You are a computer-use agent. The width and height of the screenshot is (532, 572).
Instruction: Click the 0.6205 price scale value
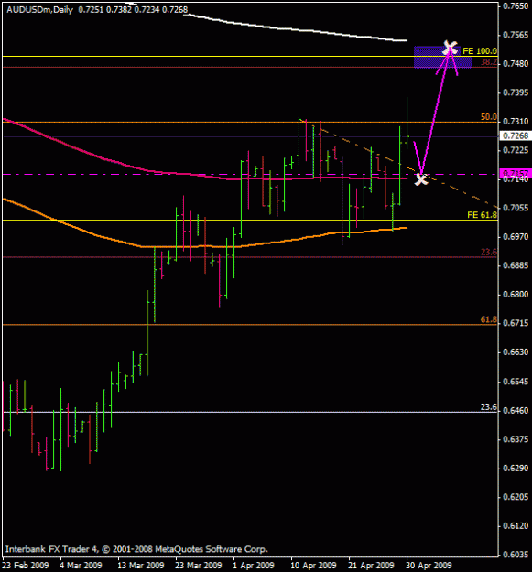[x=516, y=497]
